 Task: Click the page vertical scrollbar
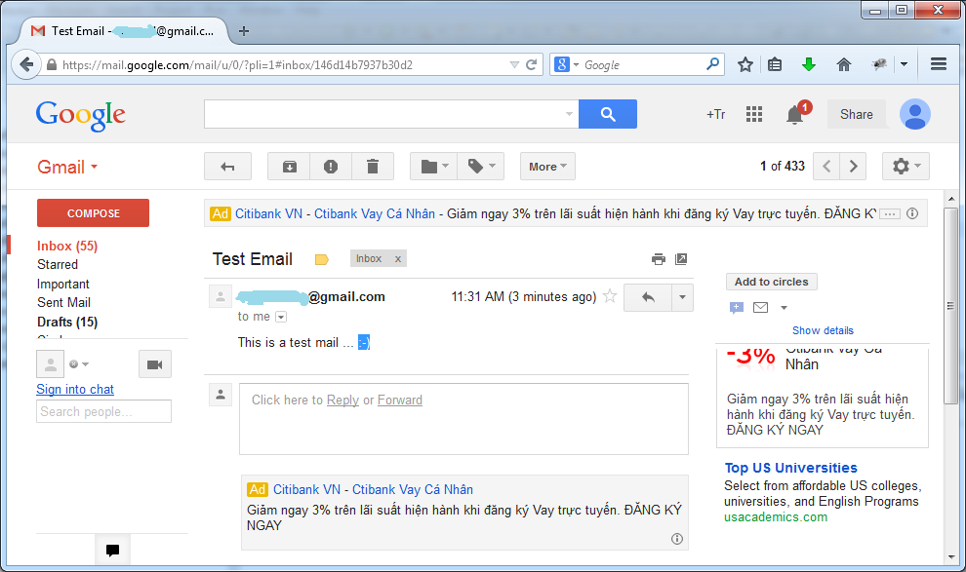click(x=951, y=305)
